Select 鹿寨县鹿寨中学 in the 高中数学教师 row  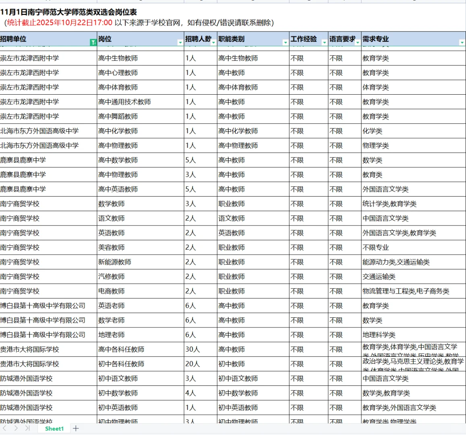(48, 160)
